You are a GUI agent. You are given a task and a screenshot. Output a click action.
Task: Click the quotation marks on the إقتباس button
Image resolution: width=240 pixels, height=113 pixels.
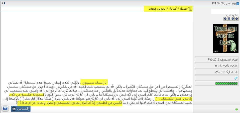[14, 109]
